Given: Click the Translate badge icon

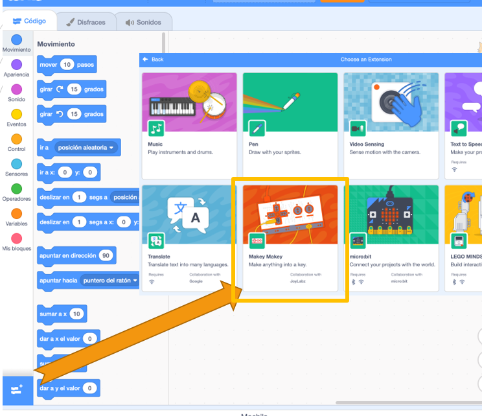Looking at the screenshot, I should tap(156, 240).
